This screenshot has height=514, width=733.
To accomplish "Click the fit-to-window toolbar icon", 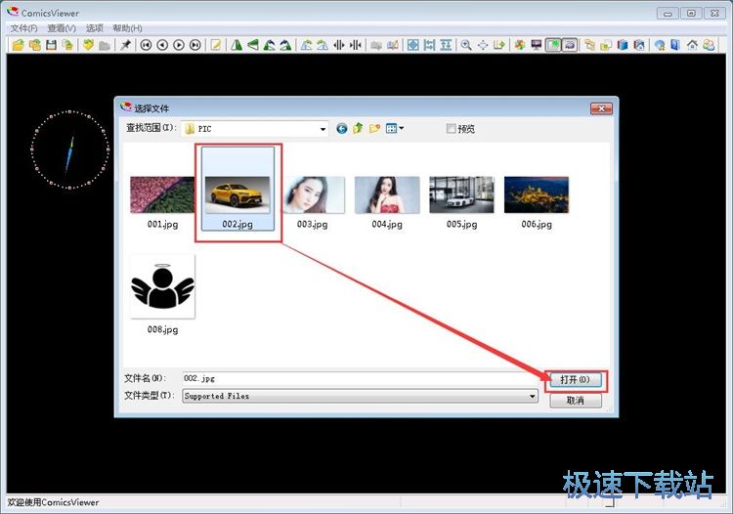I will coord(412,45).
